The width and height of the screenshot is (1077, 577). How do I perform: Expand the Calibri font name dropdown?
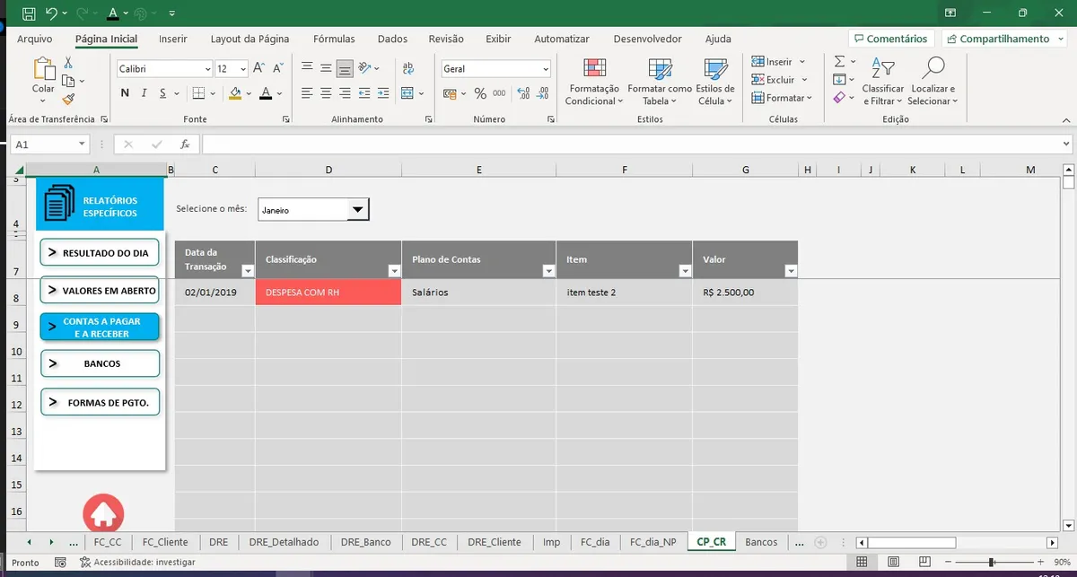207,69
